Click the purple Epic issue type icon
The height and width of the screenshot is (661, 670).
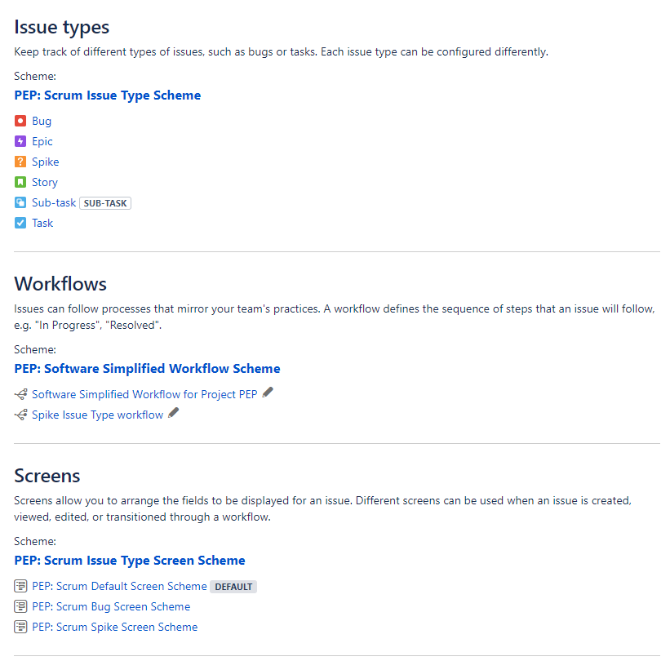[x=19, y=141]
